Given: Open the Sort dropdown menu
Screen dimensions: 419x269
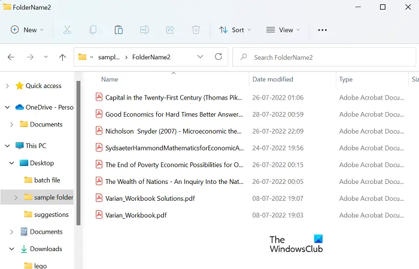Looking at the screenshot, I should tap(235, 30).
